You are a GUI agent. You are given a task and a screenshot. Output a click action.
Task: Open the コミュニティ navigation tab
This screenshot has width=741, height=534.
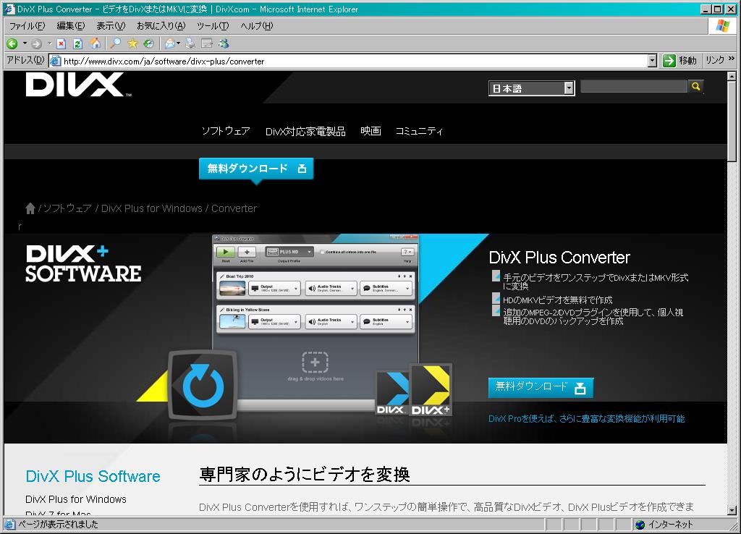click(419, 131)
